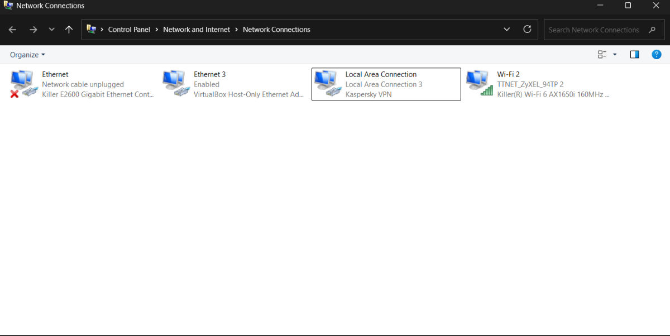Click the folder icon in the address bar
This screenshot has height=336, width=670.
tap(92, 29)
